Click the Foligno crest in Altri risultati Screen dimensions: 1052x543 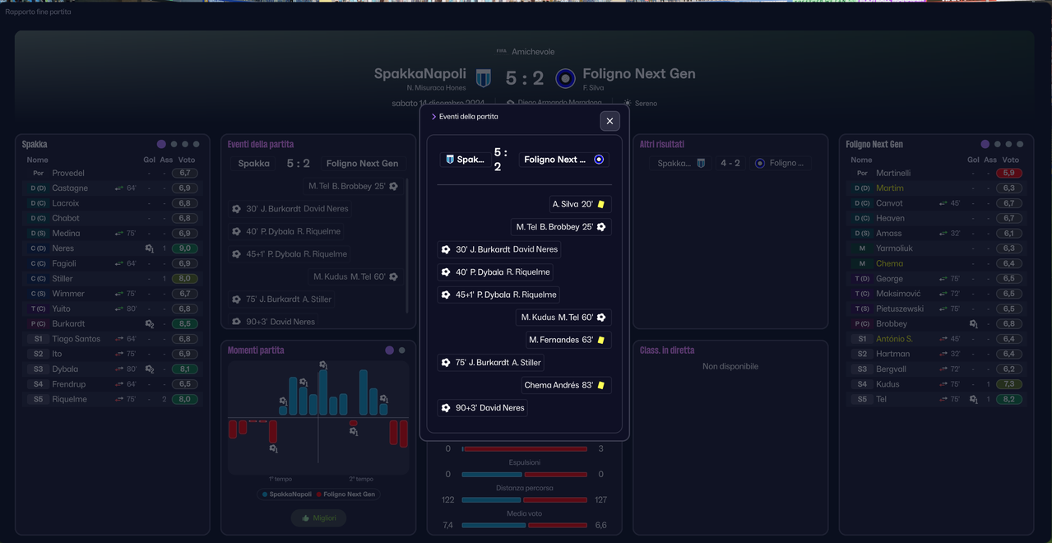click(760, 163)
